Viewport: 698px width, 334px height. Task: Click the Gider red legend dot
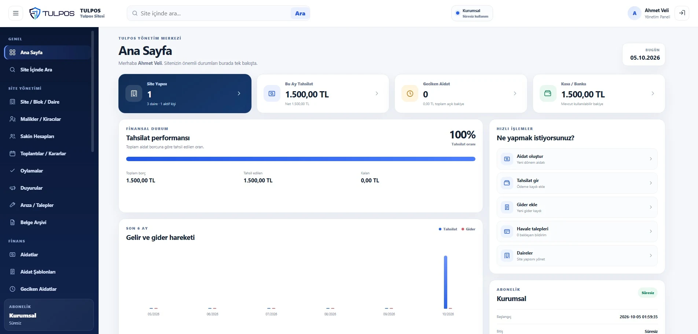(x=463, y=229)
